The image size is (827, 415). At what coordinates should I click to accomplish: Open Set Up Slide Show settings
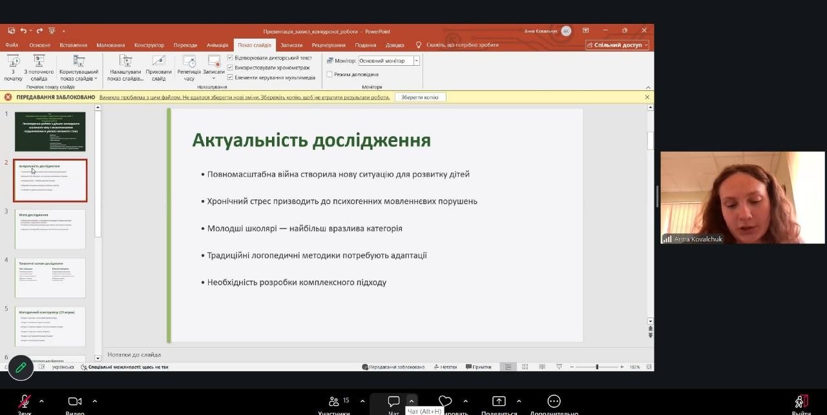pos(125,66)
